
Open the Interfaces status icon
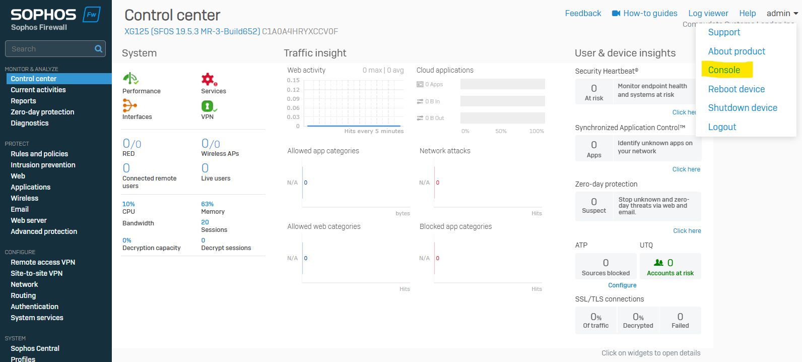click(129, 105)
